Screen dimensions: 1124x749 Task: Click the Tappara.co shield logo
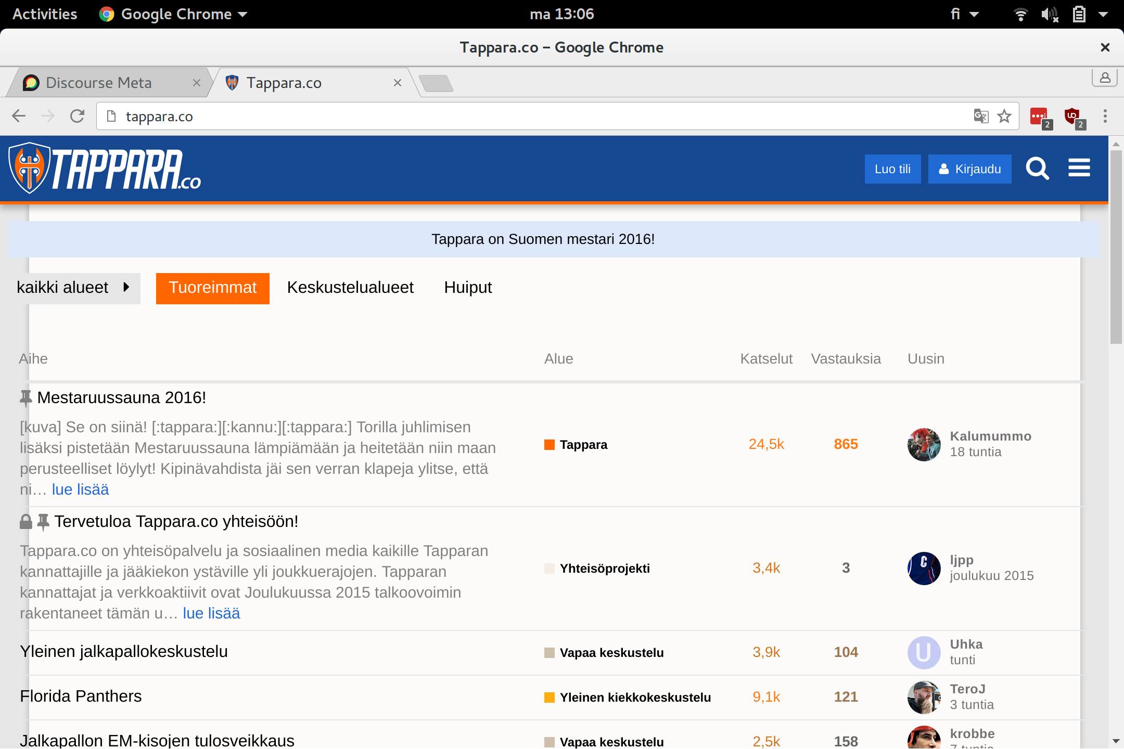pyautogui.click(x=30, y=168)
